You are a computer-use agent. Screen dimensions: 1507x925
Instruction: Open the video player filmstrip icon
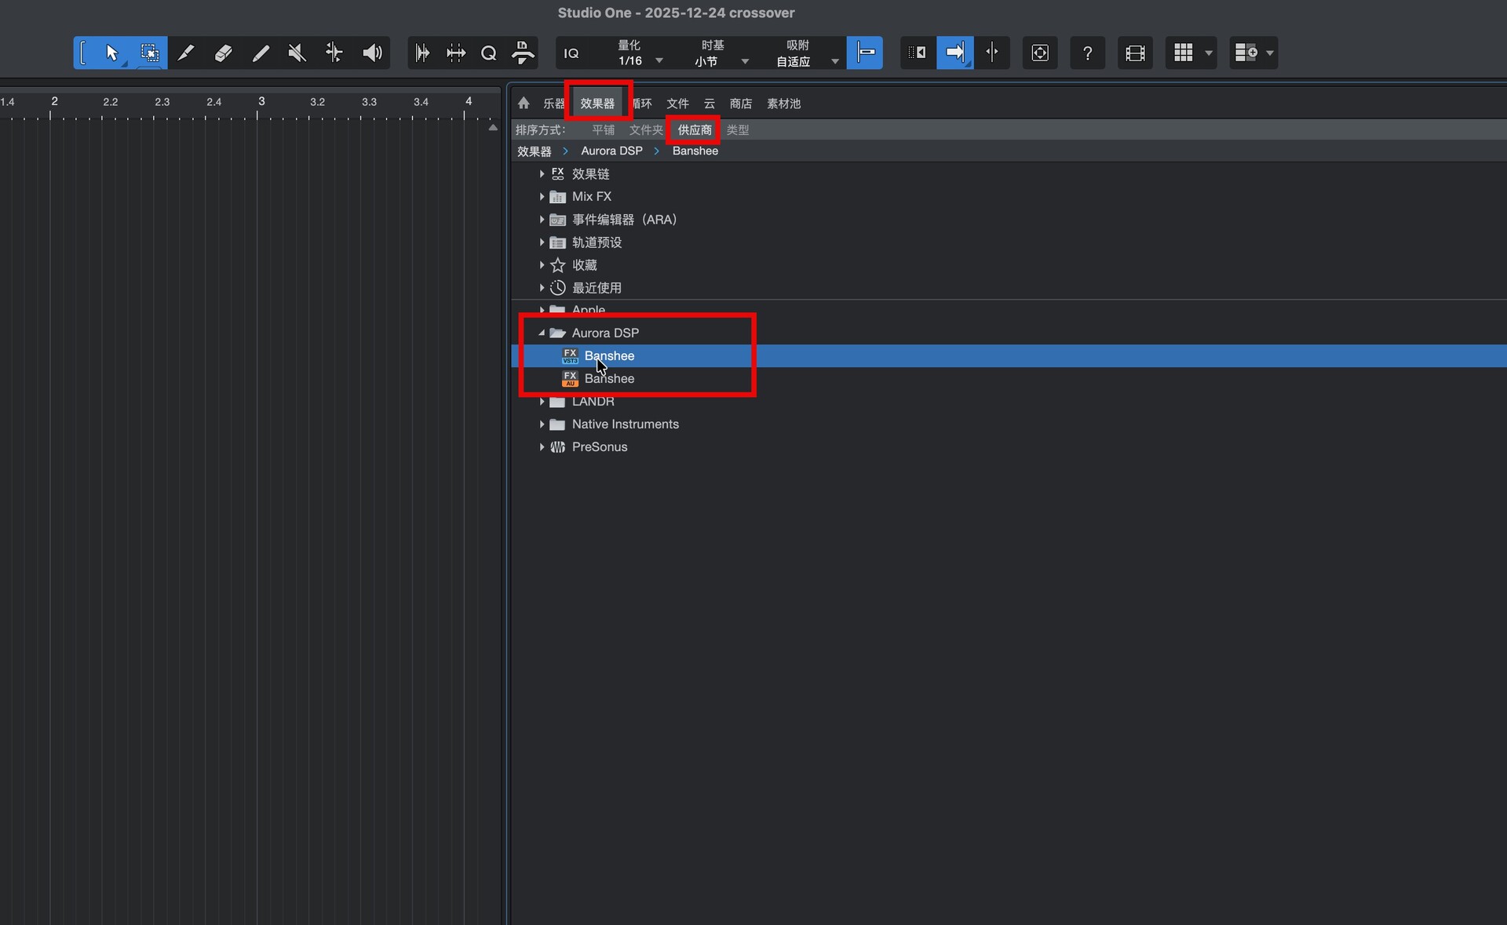pos(1135,53)
